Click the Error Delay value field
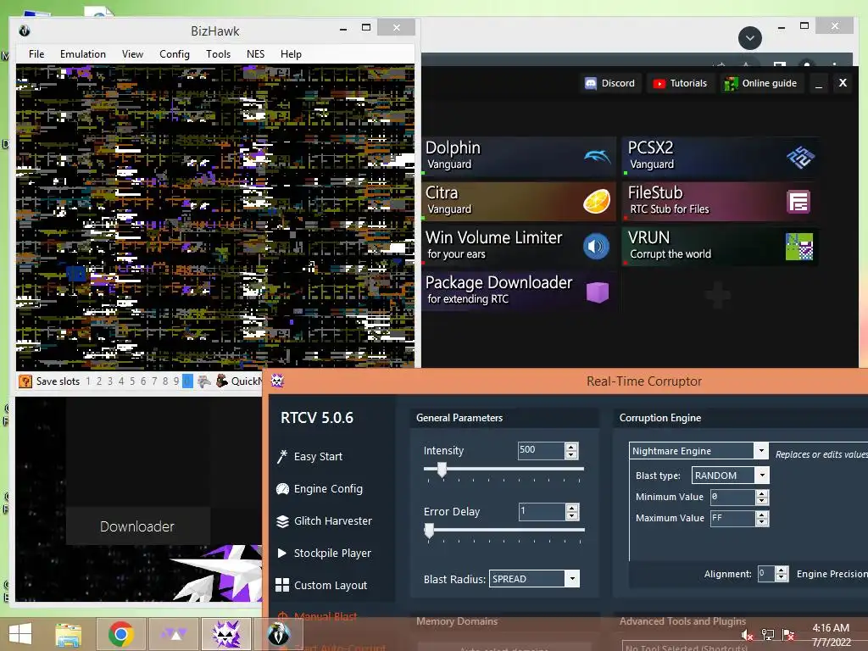Screen dimensions: 868x651 542,511
